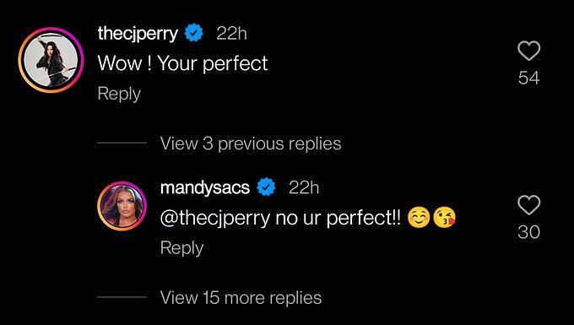
Task: Expand View 3 previous replies
Action: (251, 144)
